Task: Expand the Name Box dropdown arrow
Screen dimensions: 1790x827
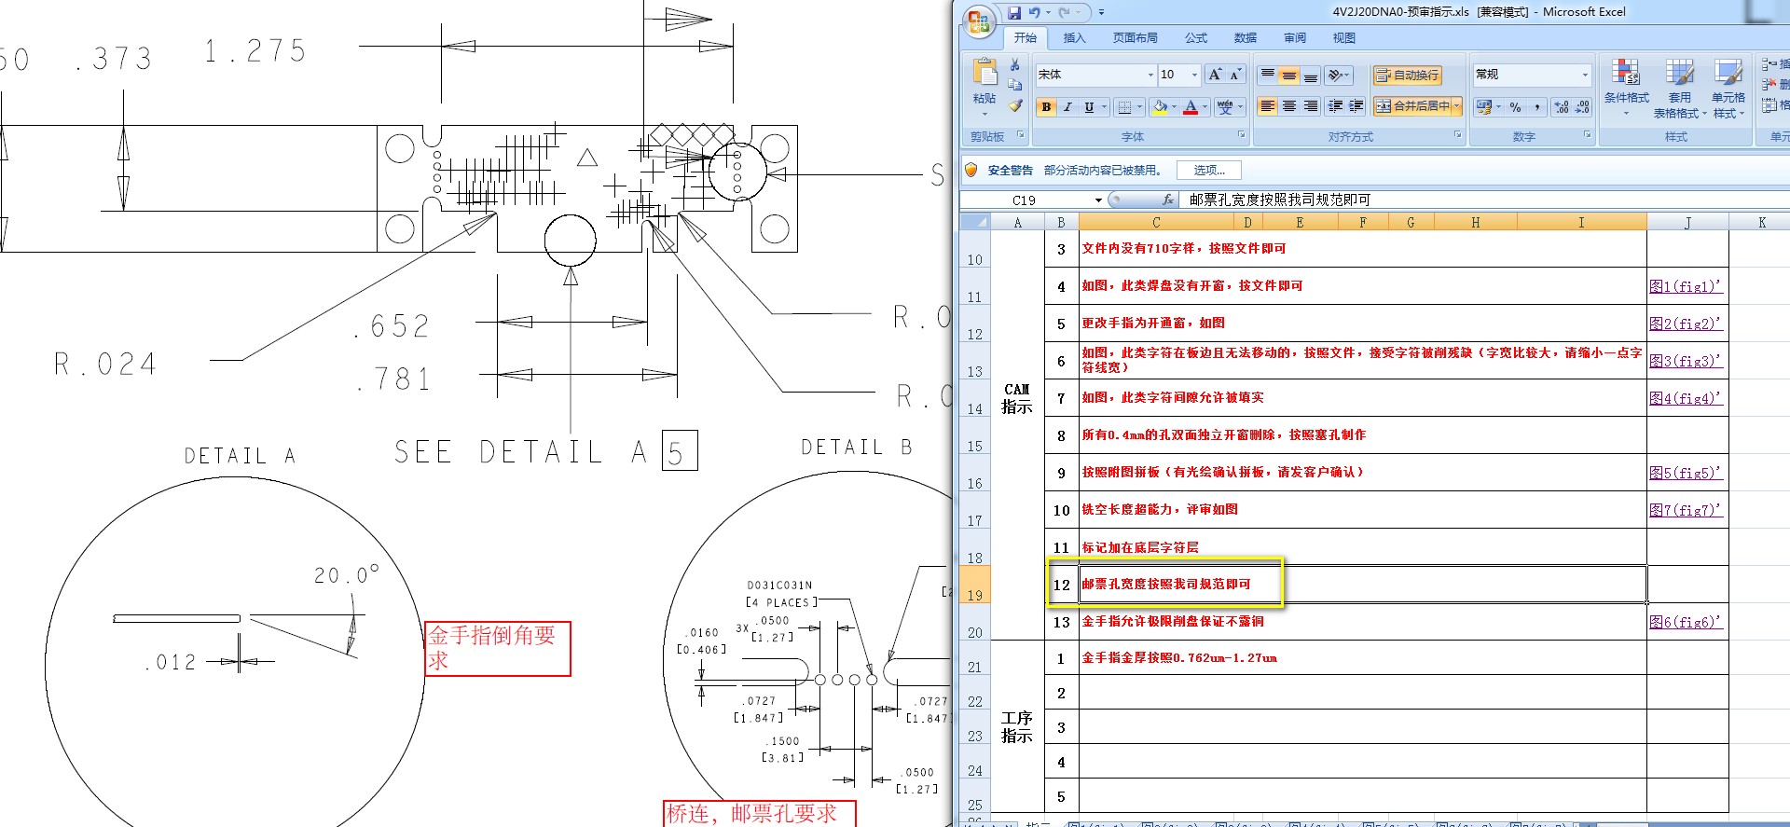Action: click(1098, 200)
